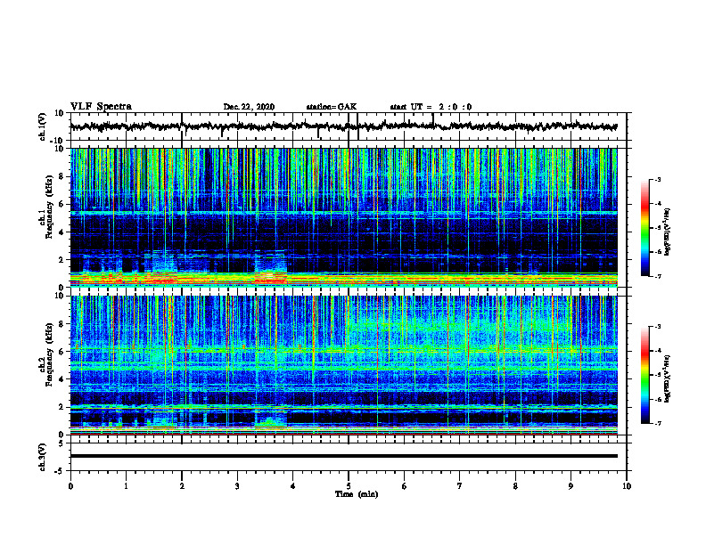This screenshot has width=706, height=545.
Task: Select the date label "Dec. 22, 2020"
Action: point(249,107)
